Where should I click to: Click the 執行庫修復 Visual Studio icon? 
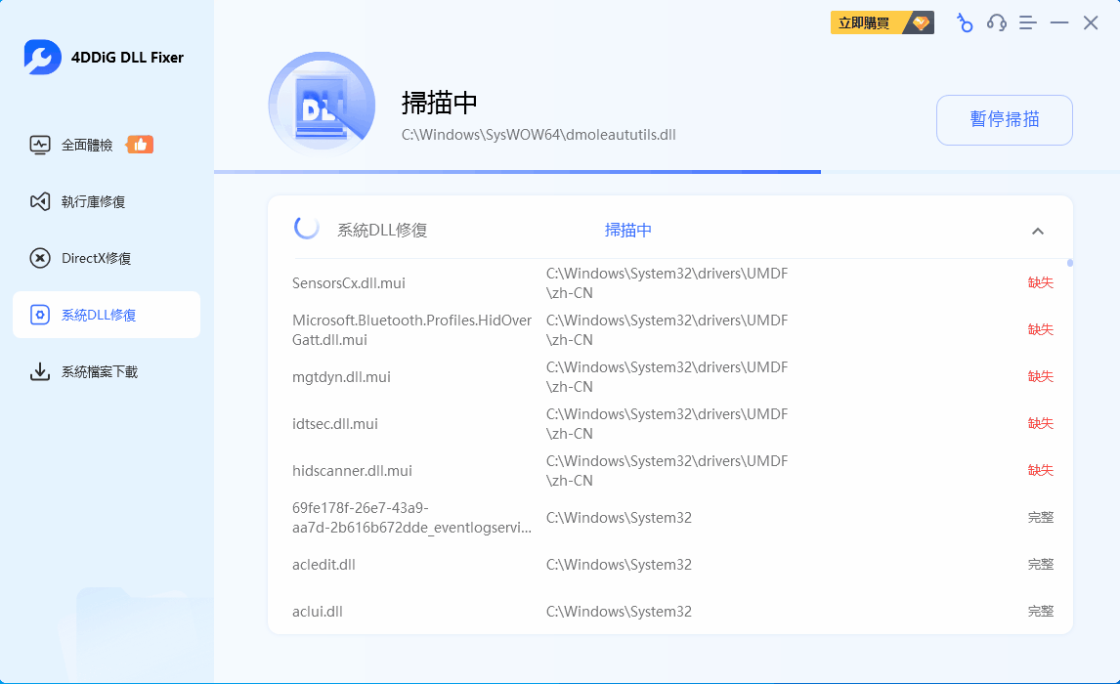point(40,202)
